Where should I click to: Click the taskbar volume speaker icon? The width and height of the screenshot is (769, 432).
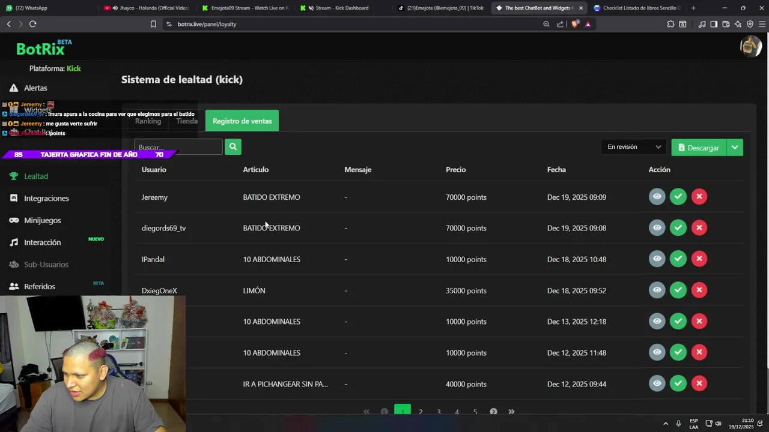[x=718, y=424]
